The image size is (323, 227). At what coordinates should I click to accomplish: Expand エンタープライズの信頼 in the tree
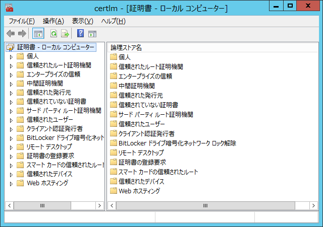click(11, 75)
